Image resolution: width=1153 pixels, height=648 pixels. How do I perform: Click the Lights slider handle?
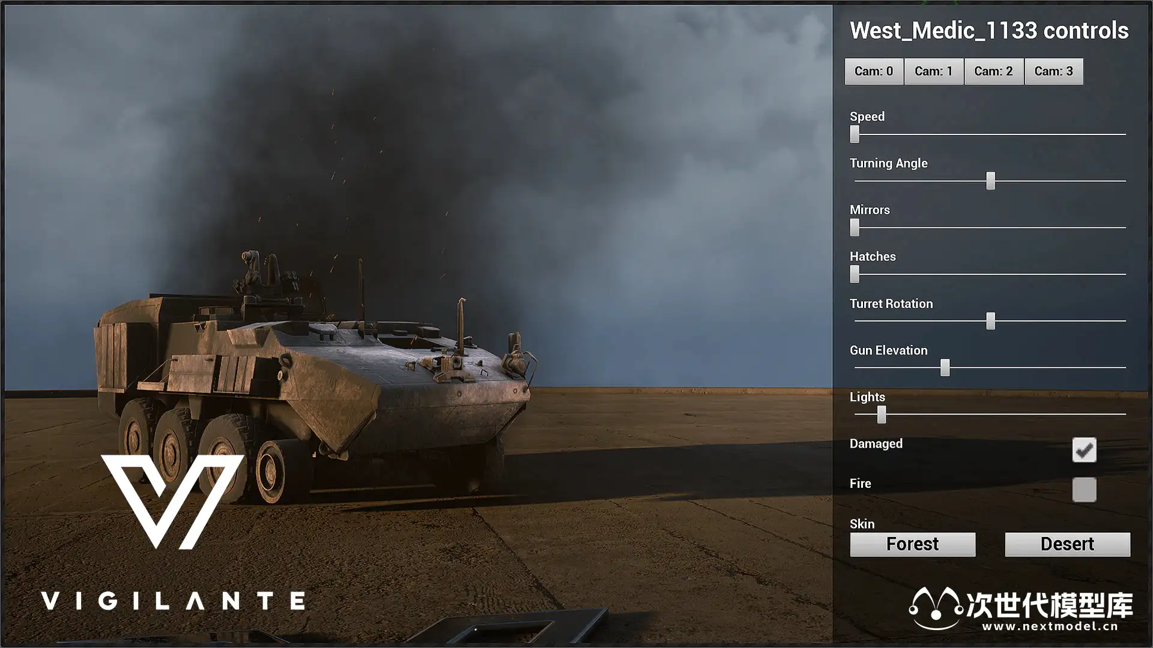881,415
